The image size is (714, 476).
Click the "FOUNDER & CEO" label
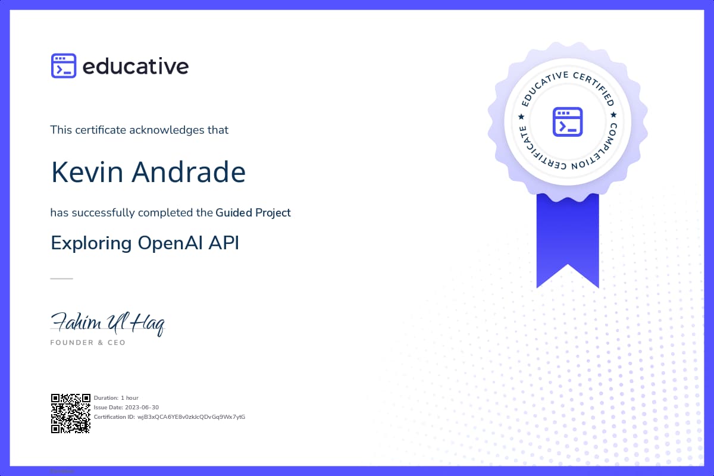click(88, 343)
